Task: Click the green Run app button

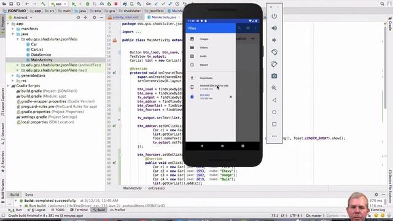Action: pyautogui.click(x=74, y=4)
